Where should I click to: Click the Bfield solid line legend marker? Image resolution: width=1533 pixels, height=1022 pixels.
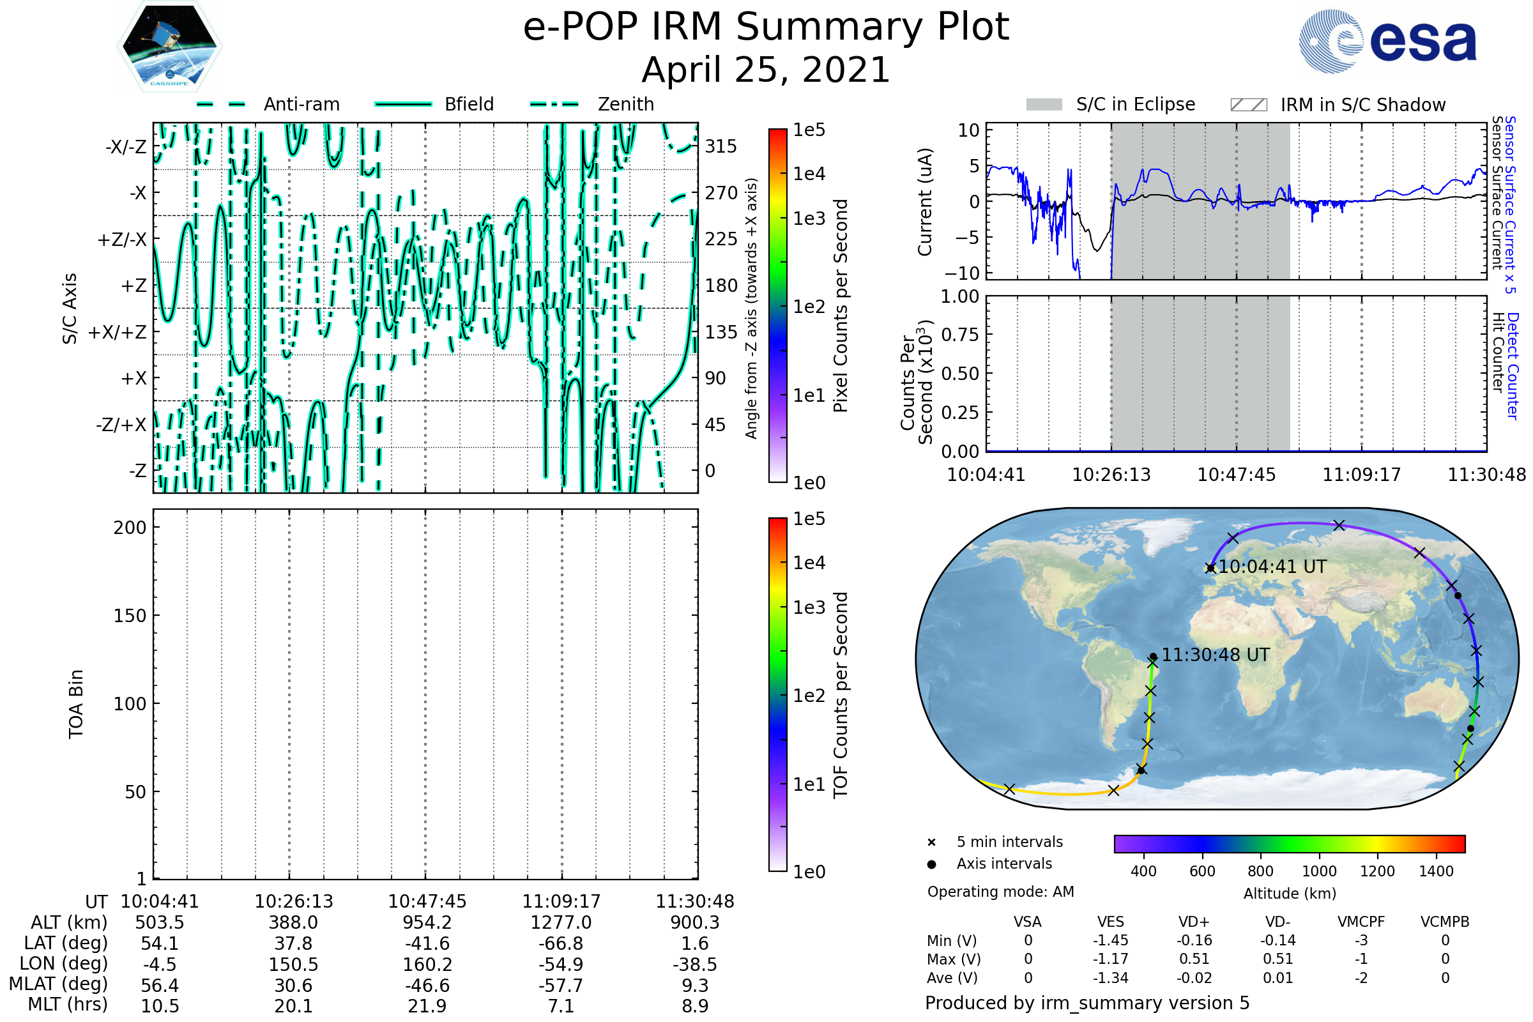[x=403, y=104]
